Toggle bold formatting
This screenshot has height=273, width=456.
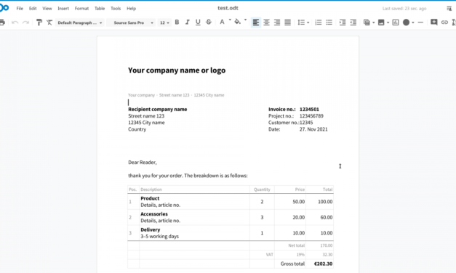pyautogui.click(x=177, y=22)
